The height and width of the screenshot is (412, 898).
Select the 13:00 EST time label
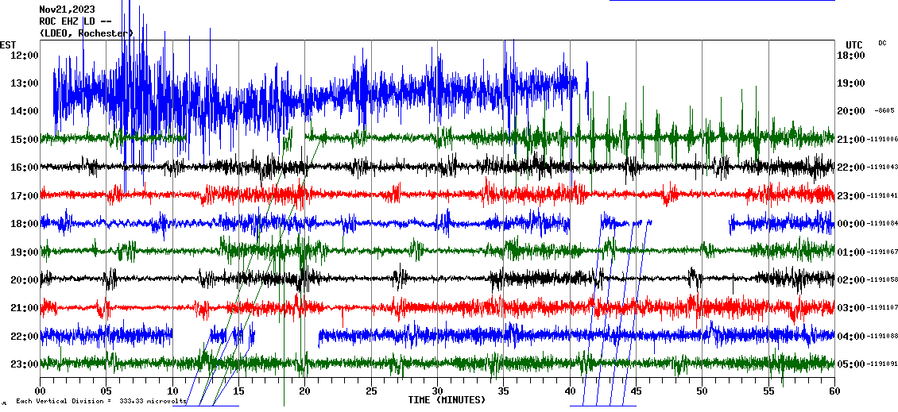click(x=24, y=83)
